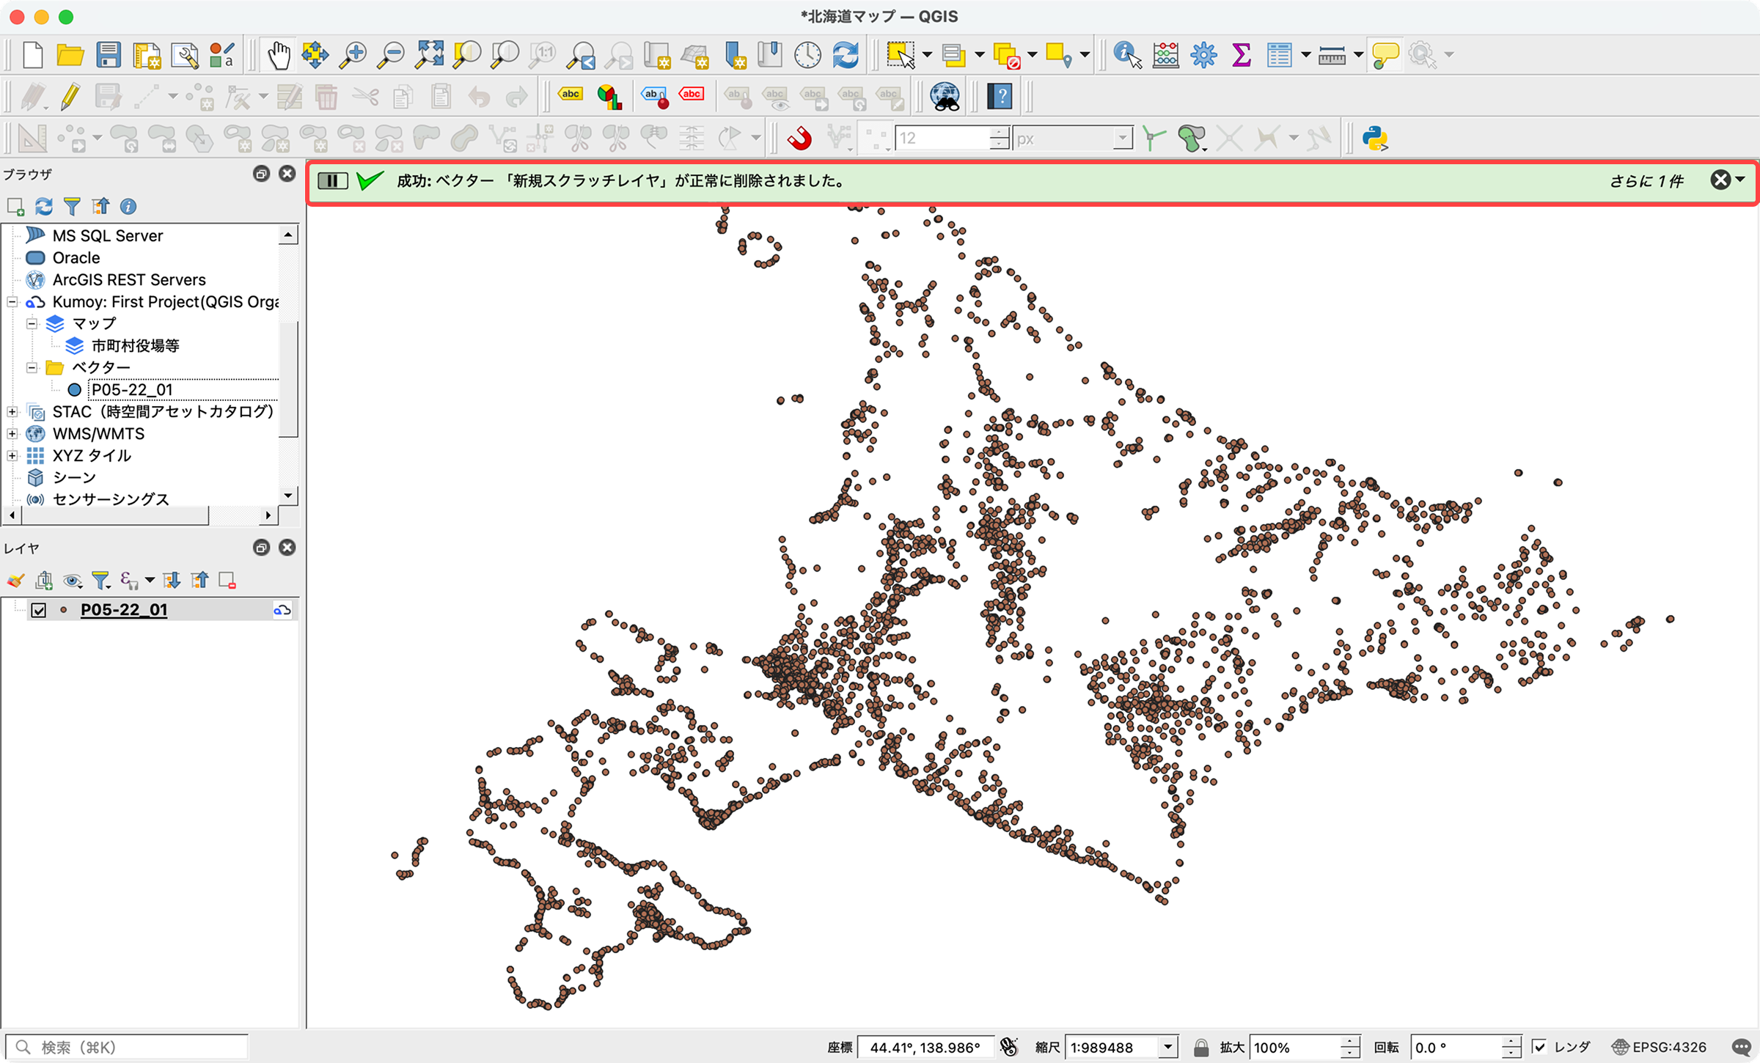Click the Save Project floppy icon
Viewport: 1760px width, 1063px height.
(109, 55)
